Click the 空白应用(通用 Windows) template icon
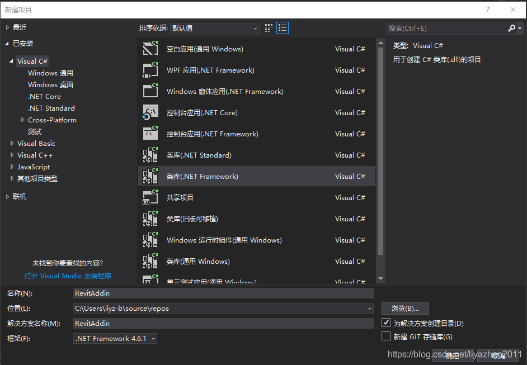 (150, 49)
